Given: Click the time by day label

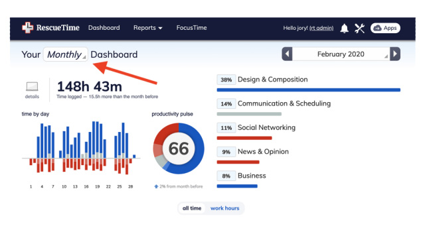Looking at the screenshot, I should pyautogui.click(x=35, y=114).
